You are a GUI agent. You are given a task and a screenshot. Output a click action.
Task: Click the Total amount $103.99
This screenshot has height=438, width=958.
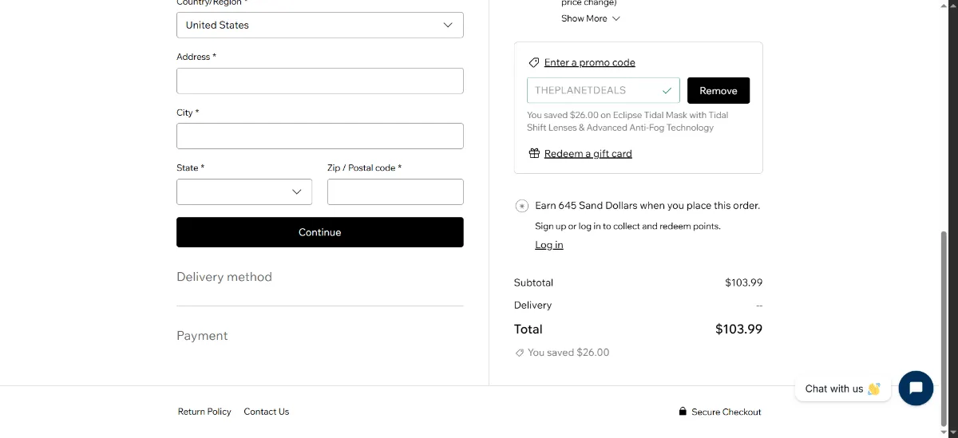click(x=738, y=329)
